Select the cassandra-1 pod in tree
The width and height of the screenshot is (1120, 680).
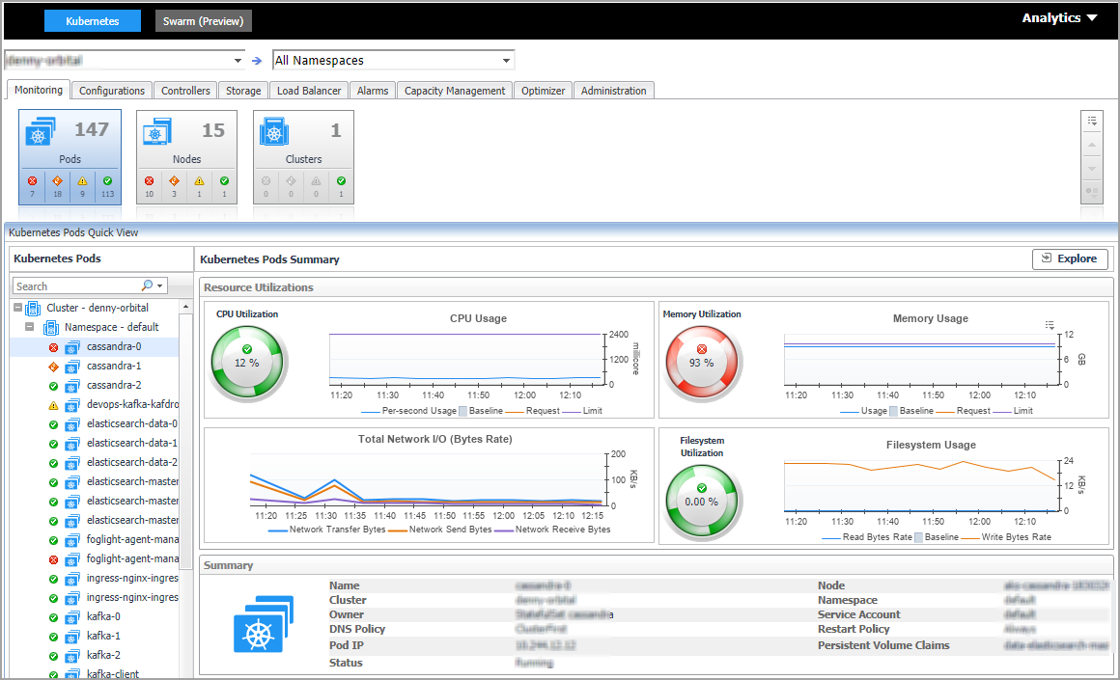pos(114,366)
